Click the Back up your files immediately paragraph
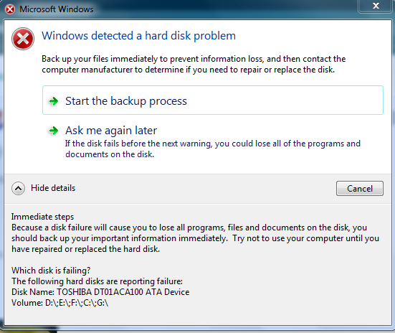This screenshot has width=395, height=333. click(194, 64)
